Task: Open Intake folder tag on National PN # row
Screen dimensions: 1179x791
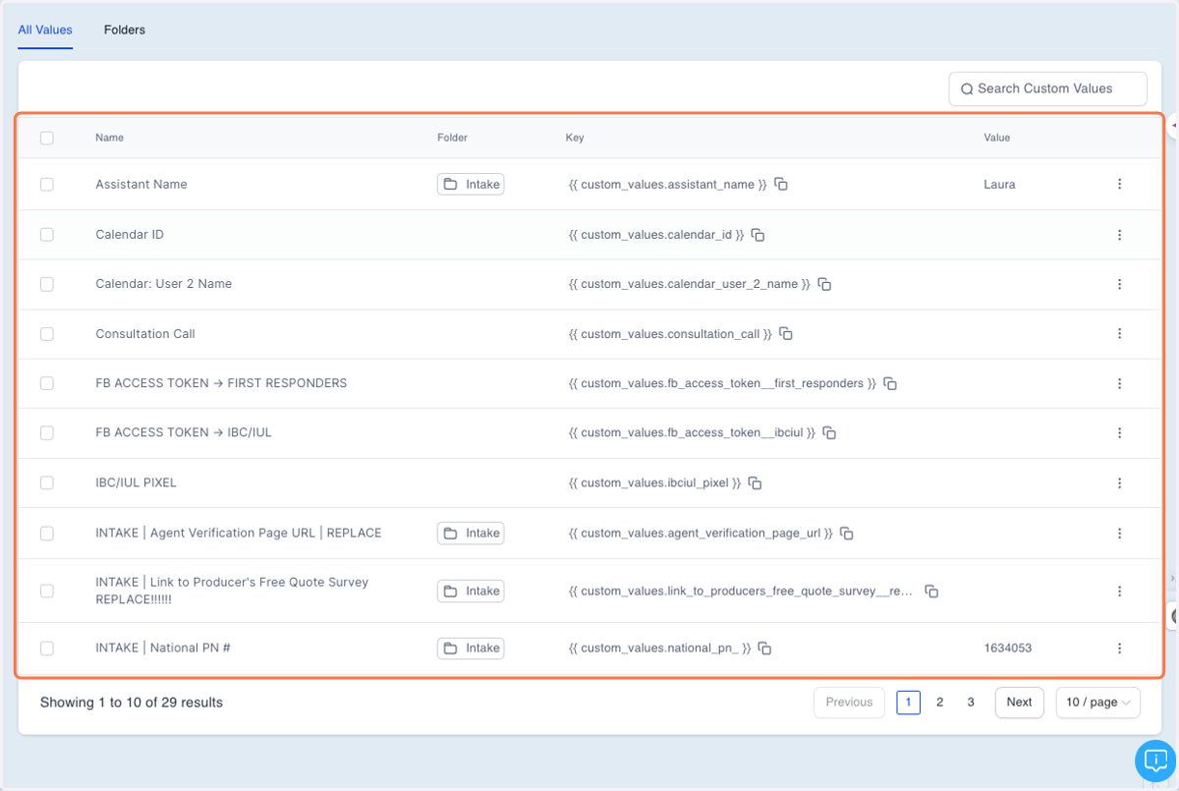Action: pyautogui.click(x=471, y=649)
